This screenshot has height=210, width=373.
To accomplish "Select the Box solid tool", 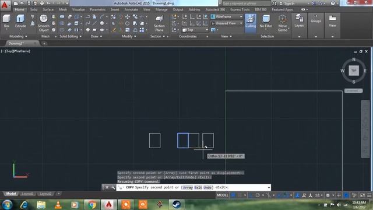I will (6, 22).
